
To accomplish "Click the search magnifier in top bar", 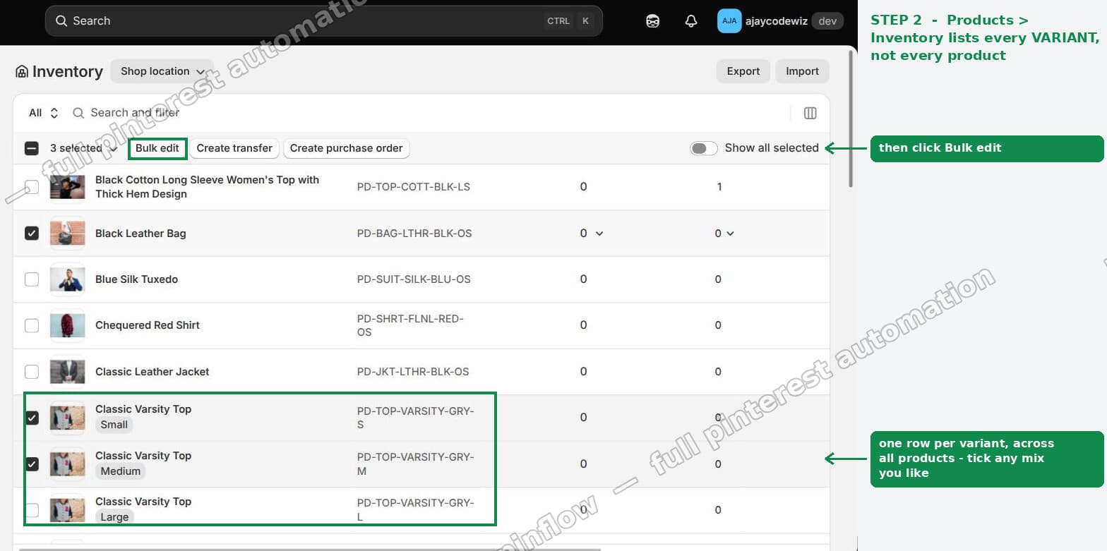I will click(x=61, y=21).
